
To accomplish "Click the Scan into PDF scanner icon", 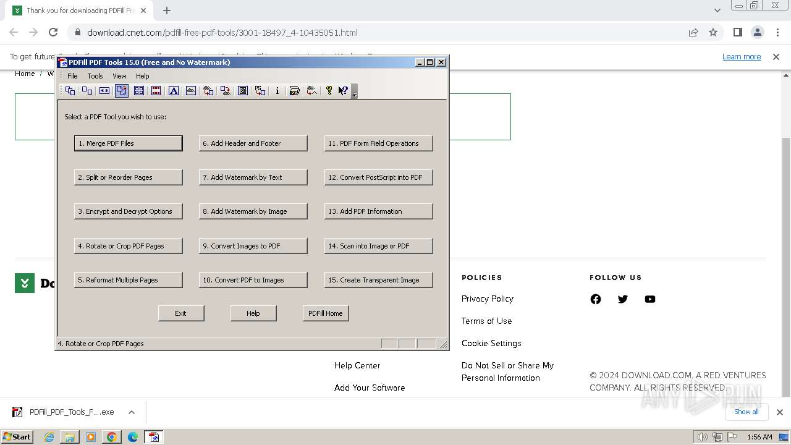I will click(295, 91).
